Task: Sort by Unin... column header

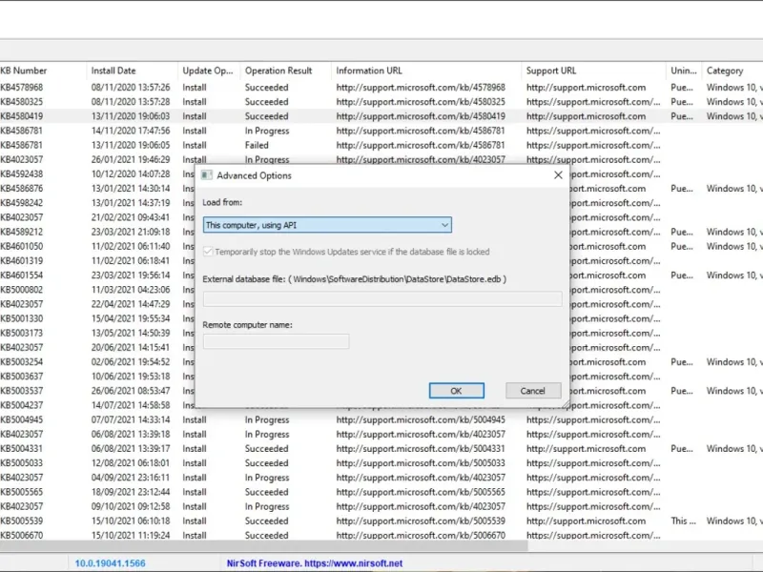Action: pos(684,71)
